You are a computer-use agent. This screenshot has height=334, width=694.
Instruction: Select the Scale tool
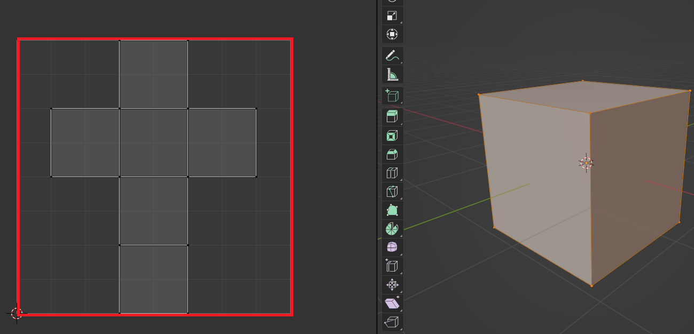coord(392,16)
